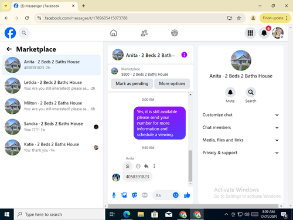Viewport: 293px width, 220px height.
Task: Click the browser address bar URL
Action: tap(86, 18)
